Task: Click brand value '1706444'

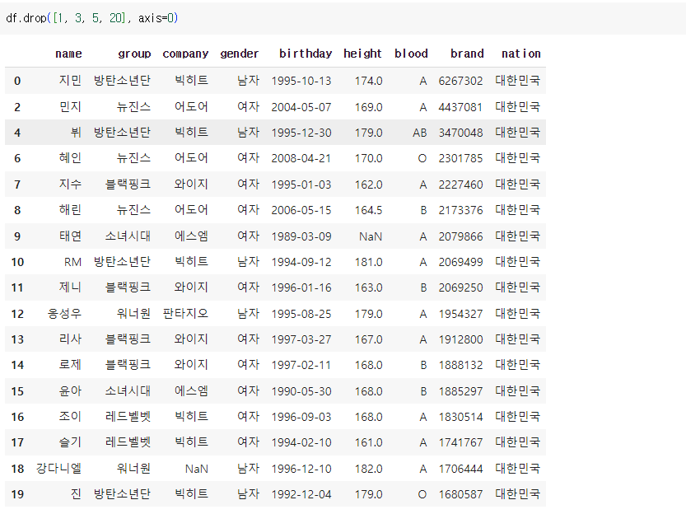Action: (x=460, y=469)
